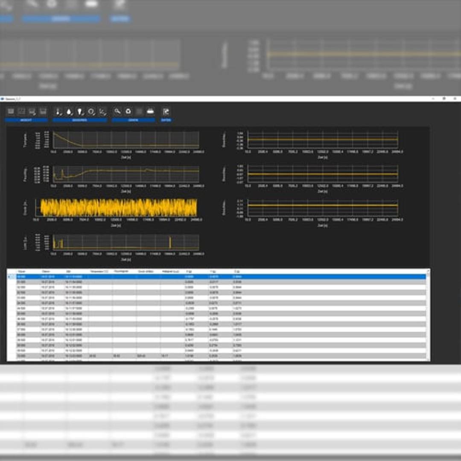Click the circular reset graph icon

click(x=128, y=111)
